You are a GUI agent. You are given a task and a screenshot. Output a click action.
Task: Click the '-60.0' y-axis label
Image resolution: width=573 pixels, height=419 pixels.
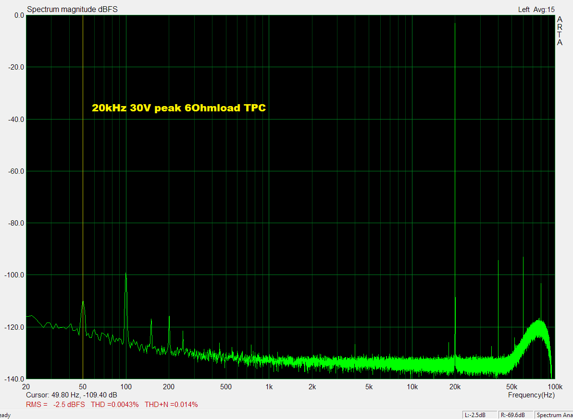16,171
